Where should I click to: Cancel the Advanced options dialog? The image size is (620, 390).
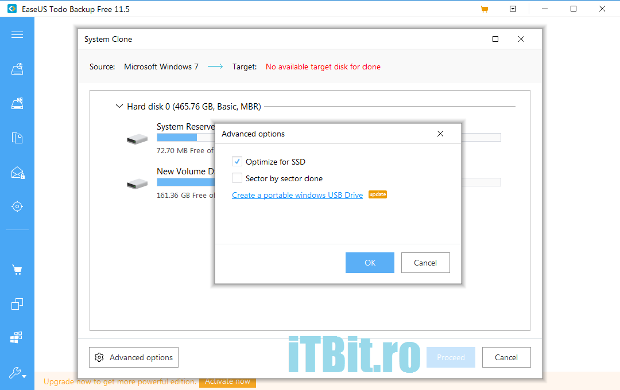pos(425,263)
